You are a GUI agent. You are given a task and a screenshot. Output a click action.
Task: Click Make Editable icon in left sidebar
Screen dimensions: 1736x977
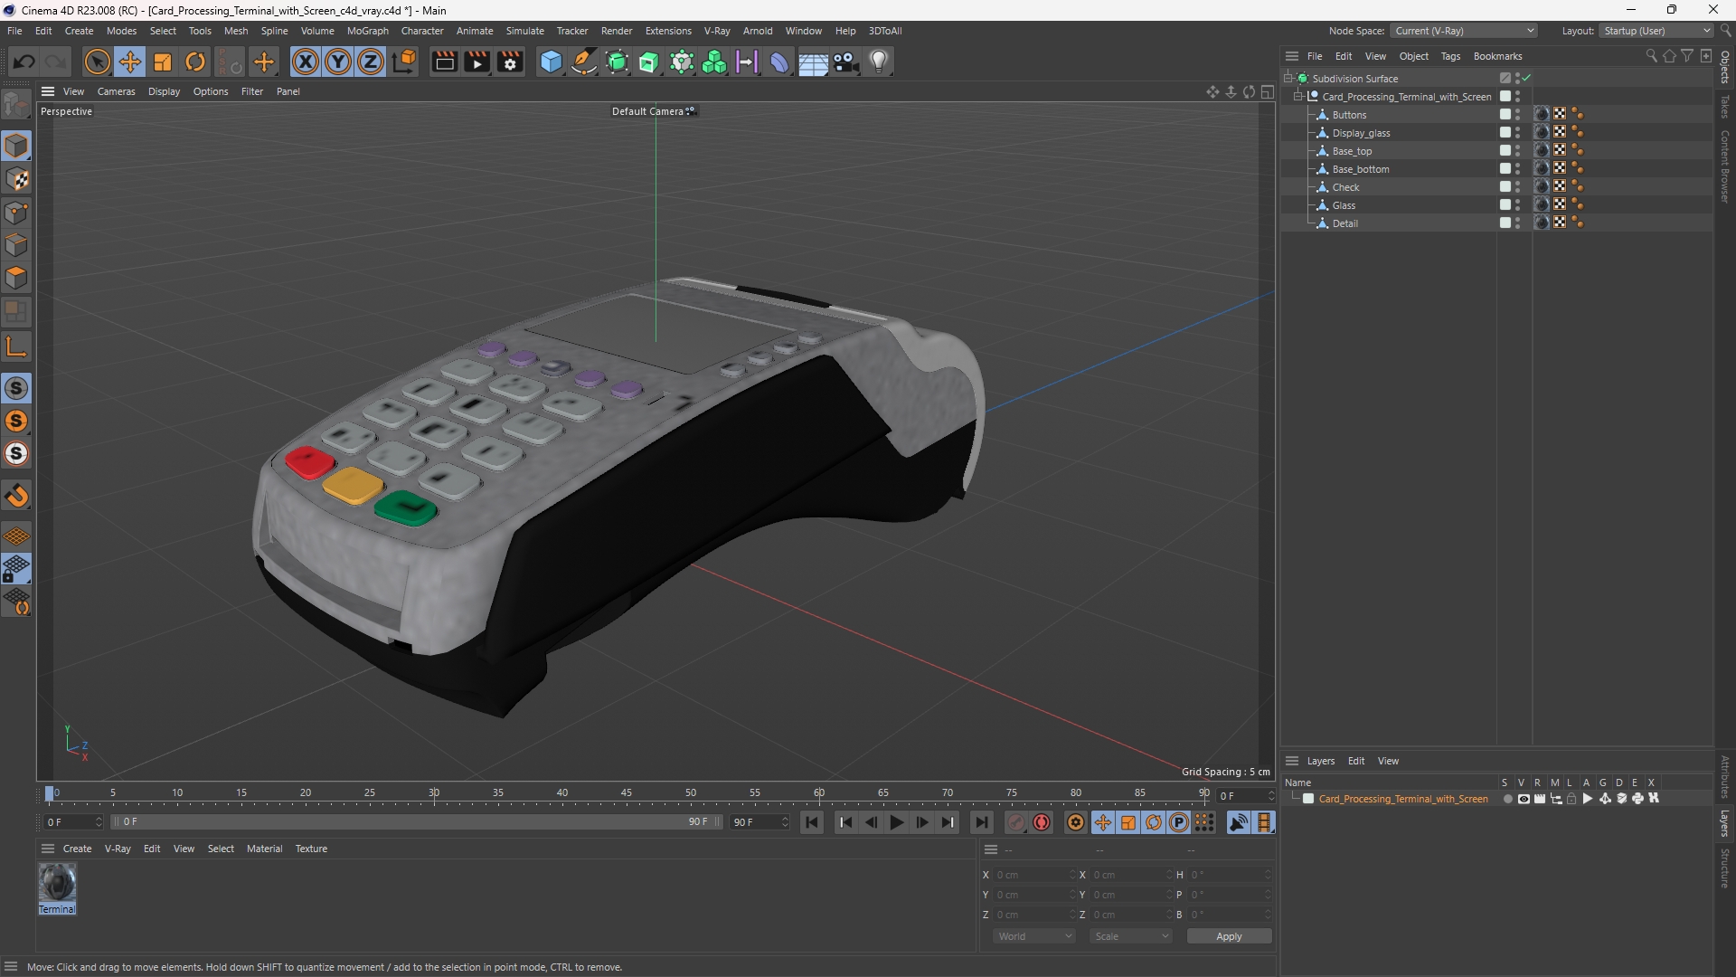[x=16, y=106]
